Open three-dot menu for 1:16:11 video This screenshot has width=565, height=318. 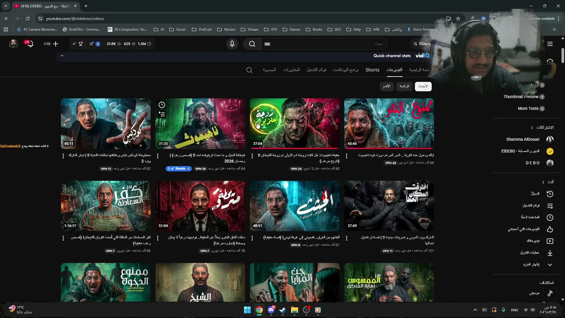[63, 238]
